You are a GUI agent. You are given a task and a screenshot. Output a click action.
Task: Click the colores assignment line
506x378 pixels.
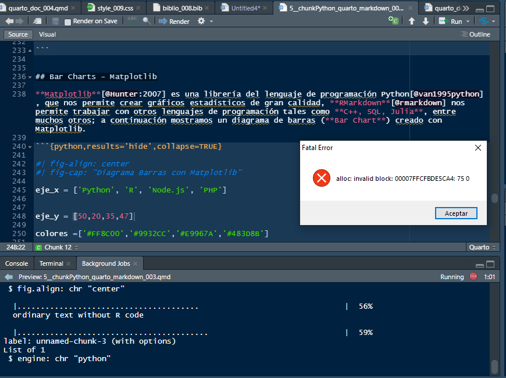(152, 234)
